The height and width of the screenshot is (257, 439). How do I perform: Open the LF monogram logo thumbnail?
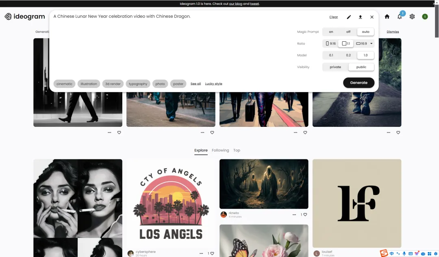point(357,203)
